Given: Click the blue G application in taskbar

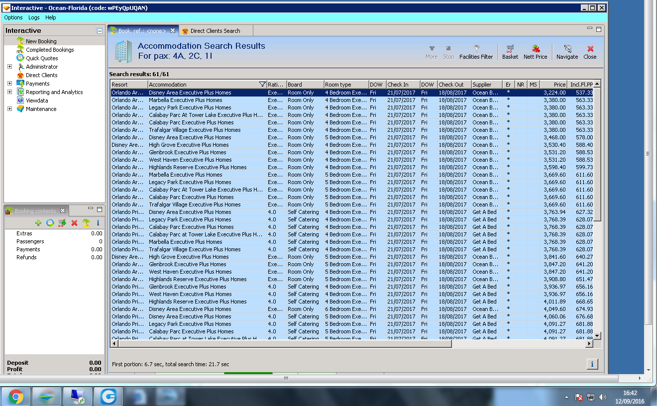Looking at the screenshot, I should [x=108, y=397].
